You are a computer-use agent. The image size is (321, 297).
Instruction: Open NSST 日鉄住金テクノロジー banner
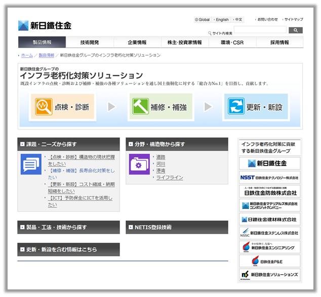pyautogui.click(x=270, y=178)
